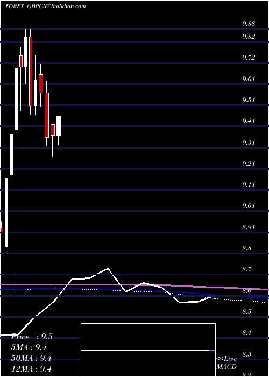Click the 8.91 price axis label
269x377 pixels.
(249, 227)
